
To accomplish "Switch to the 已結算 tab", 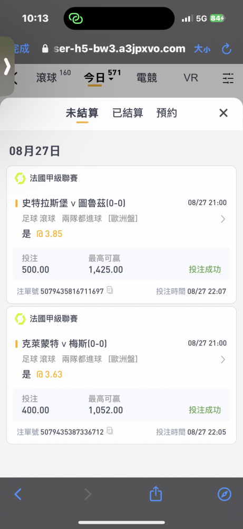I will click(x=128, y=113).
